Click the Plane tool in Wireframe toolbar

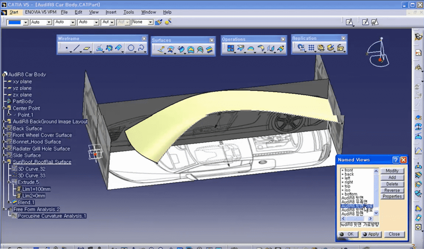coord(87,49)
